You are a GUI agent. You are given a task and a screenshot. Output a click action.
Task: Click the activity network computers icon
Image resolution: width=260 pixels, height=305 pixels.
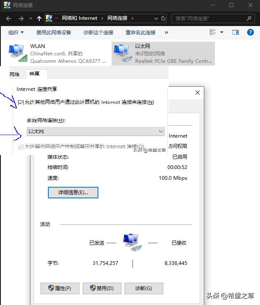(x=132, y=243)
